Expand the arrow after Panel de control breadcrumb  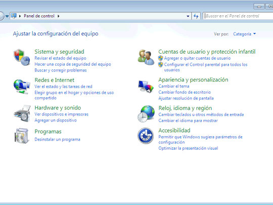(x=58, y=16)
